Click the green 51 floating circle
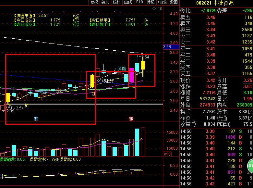The width and height of the screenshot is (253, 188). coord(250,166)
